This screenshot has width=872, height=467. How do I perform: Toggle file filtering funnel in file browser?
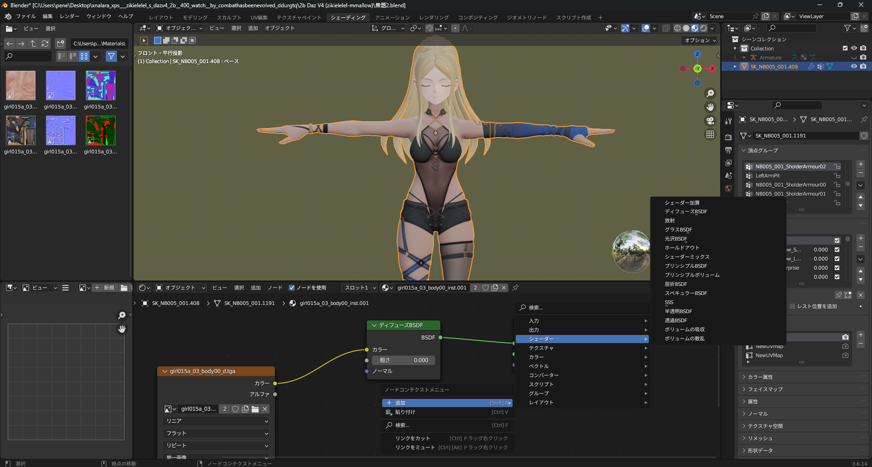111,56
